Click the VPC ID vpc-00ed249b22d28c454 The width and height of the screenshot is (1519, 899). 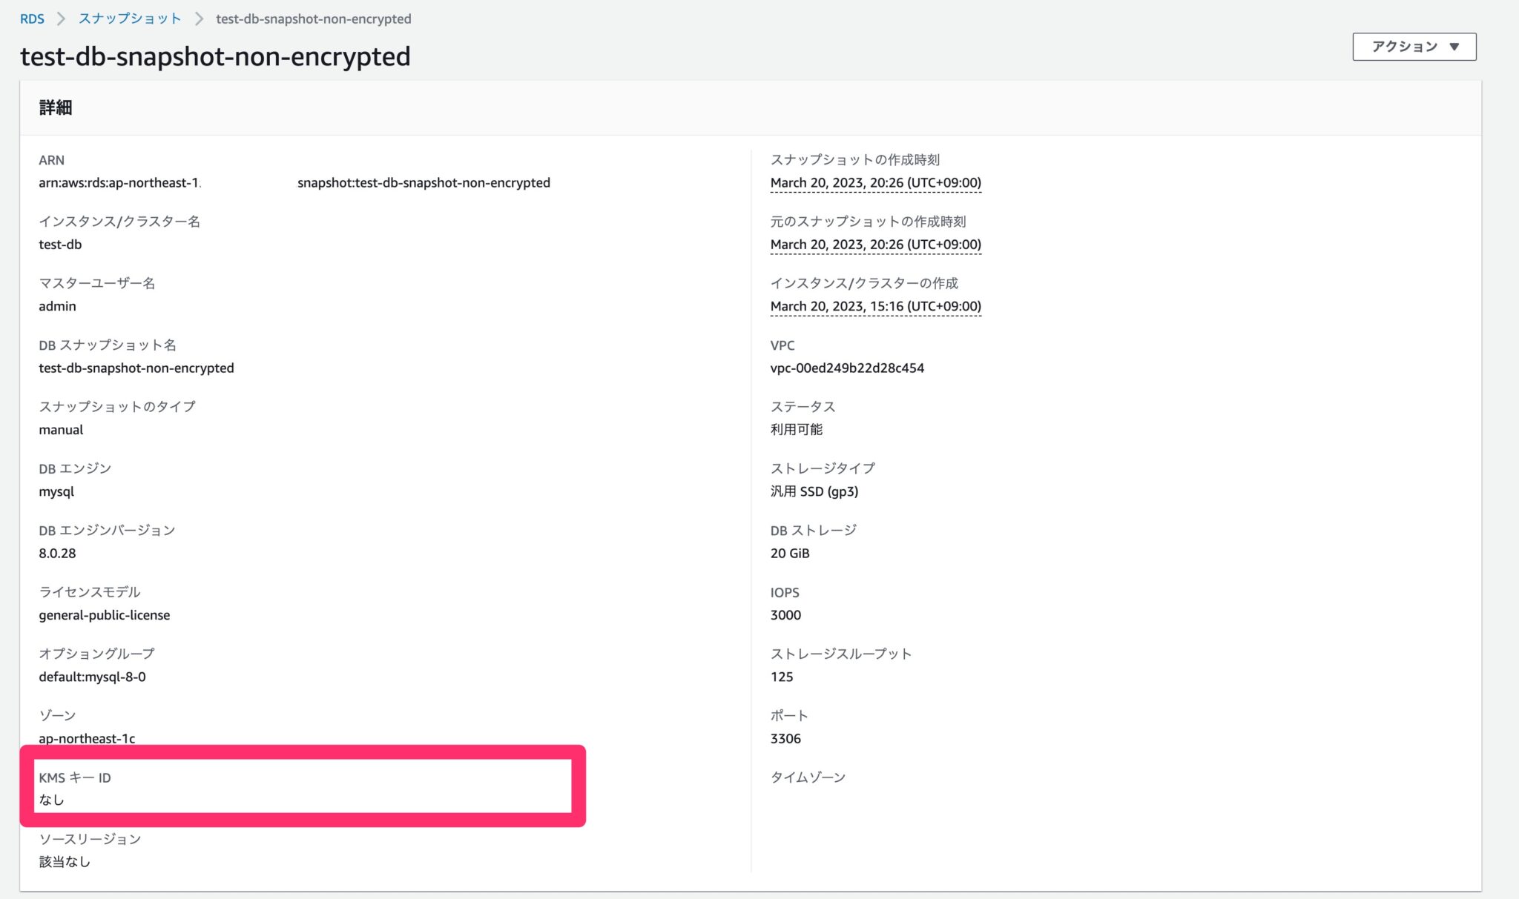pyautogui.click(x=846, y=368)
